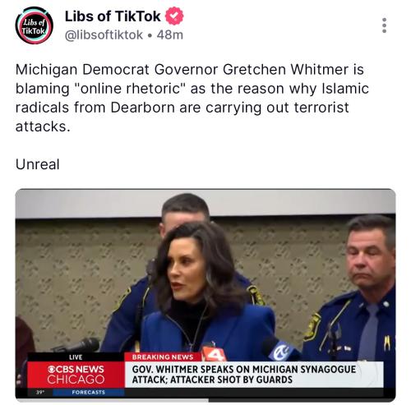
Task: Open the Libs of TikTok display name
Action: (x=113, y=16)
